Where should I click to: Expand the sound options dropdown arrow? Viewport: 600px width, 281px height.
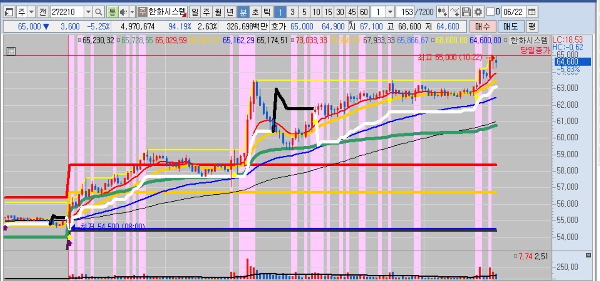point(132,12)
